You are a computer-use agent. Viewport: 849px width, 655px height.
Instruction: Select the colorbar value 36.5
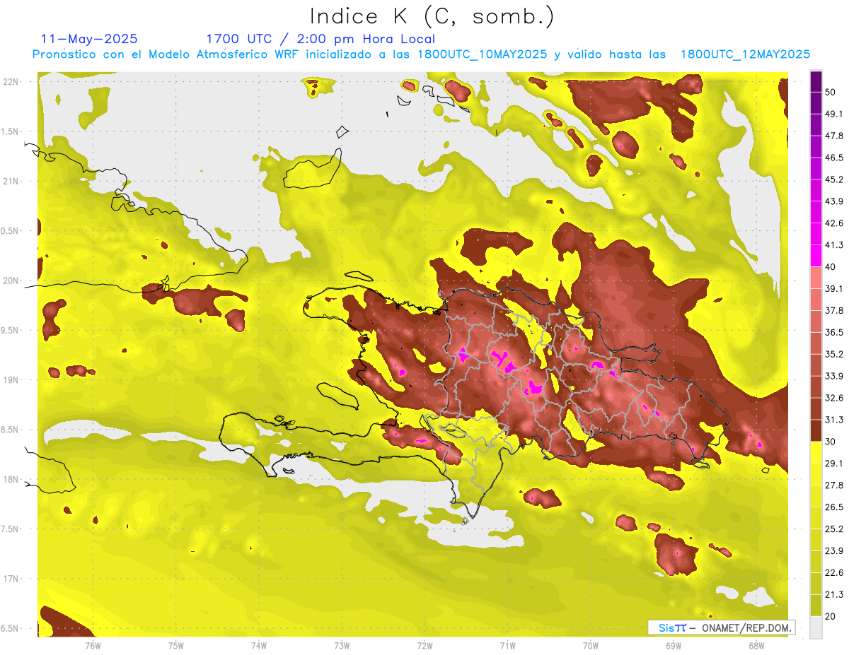pos(834,332)
